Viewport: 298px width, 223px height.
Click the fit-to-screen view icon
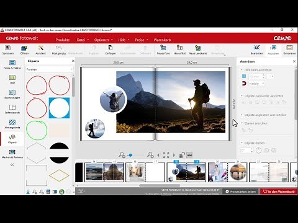tap(166, 155)
